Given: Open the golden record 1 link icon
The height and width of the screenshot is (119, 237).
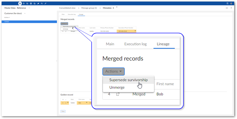Looking at the screenshot, I should 66,103.
